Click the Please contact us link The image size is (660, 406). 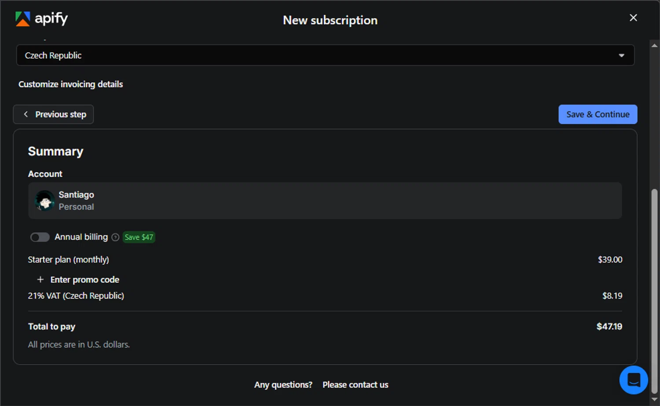355,385
